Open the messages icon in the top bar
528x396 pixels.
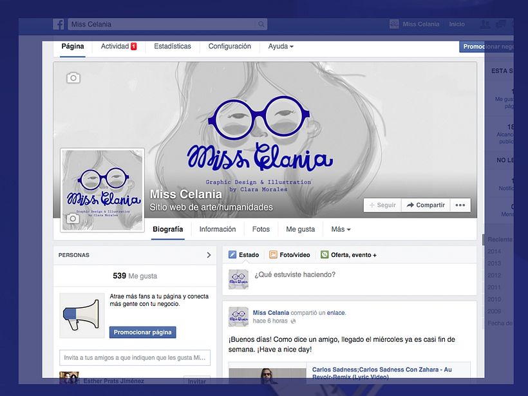coord(501,24)
